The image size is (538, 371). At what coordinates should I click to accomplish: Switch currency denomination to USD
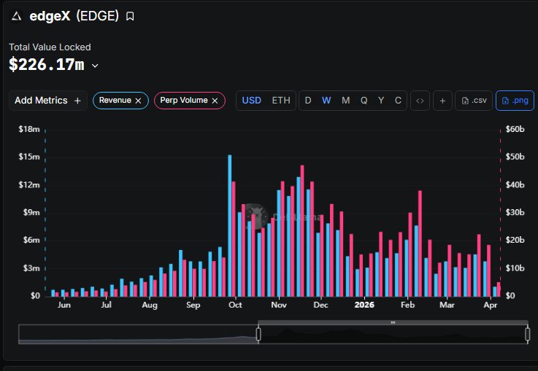click(x=252, y=101)
